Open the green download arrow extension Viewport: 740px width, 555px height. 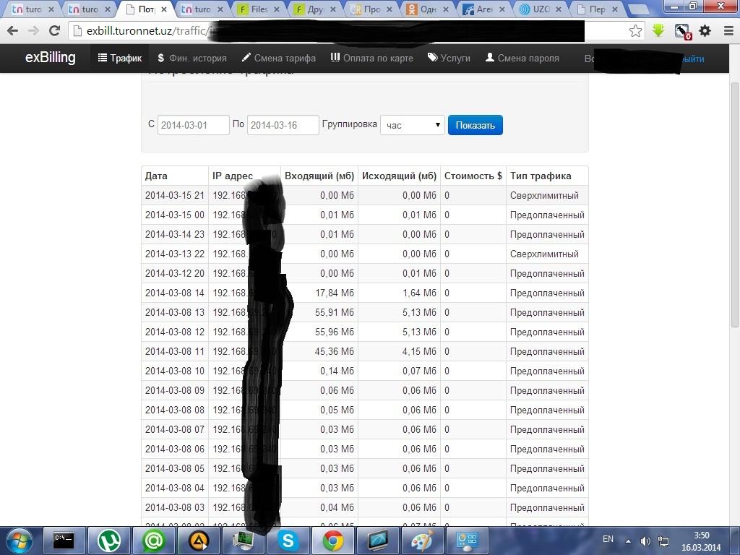pyautogui.click(x=658, y=31)
